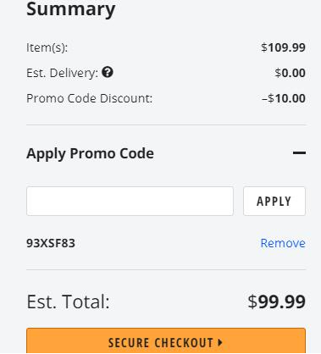Click the Summary heading

71,9
